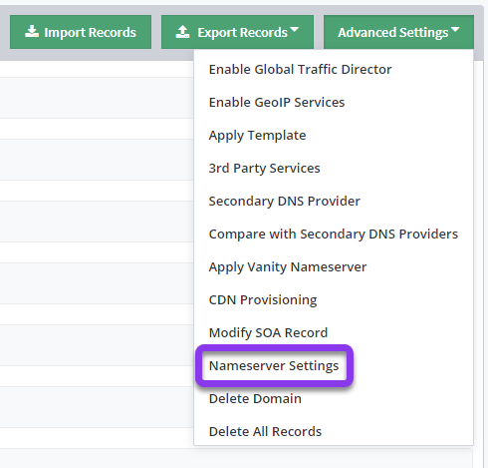
Task: Click the Import Records download icon
Action: tap(32, 32)
